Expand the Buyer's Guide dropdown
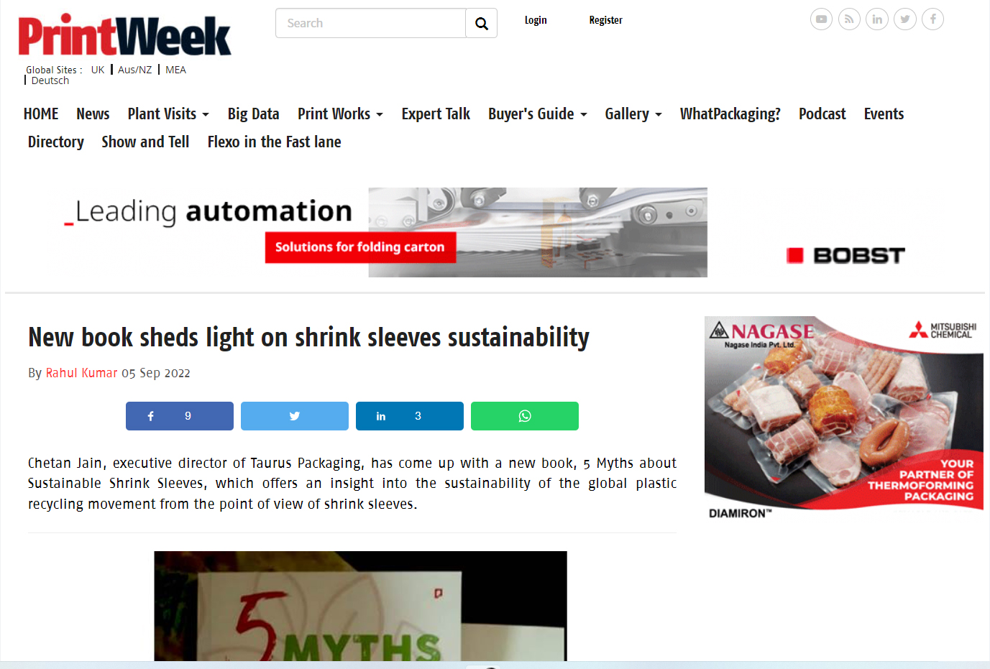990x669 pixels. coord(538,114)
